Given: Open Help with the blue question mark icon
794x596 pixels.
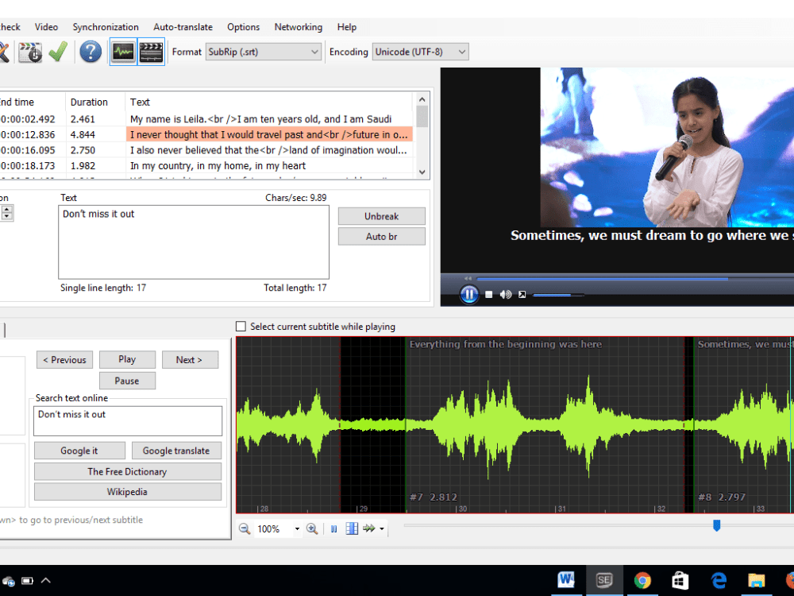Looking at the screenshot, I should 91,52.
